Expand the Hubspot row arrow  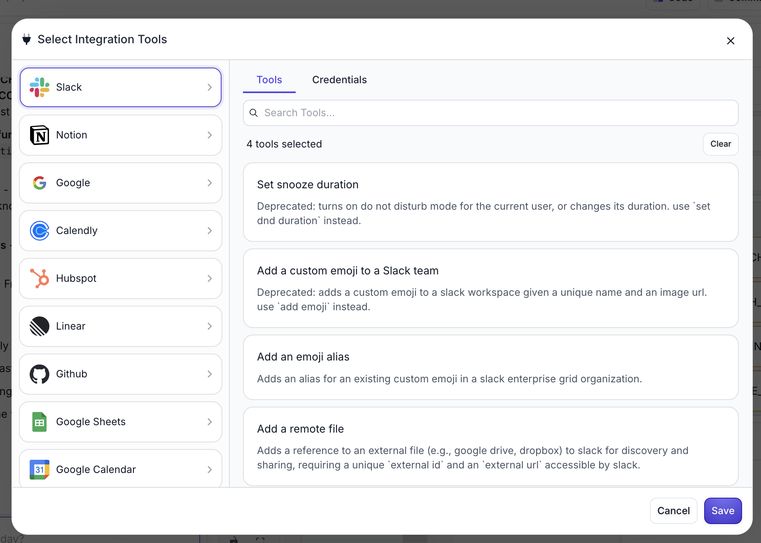pyautogui.click(x=210, y=279)
